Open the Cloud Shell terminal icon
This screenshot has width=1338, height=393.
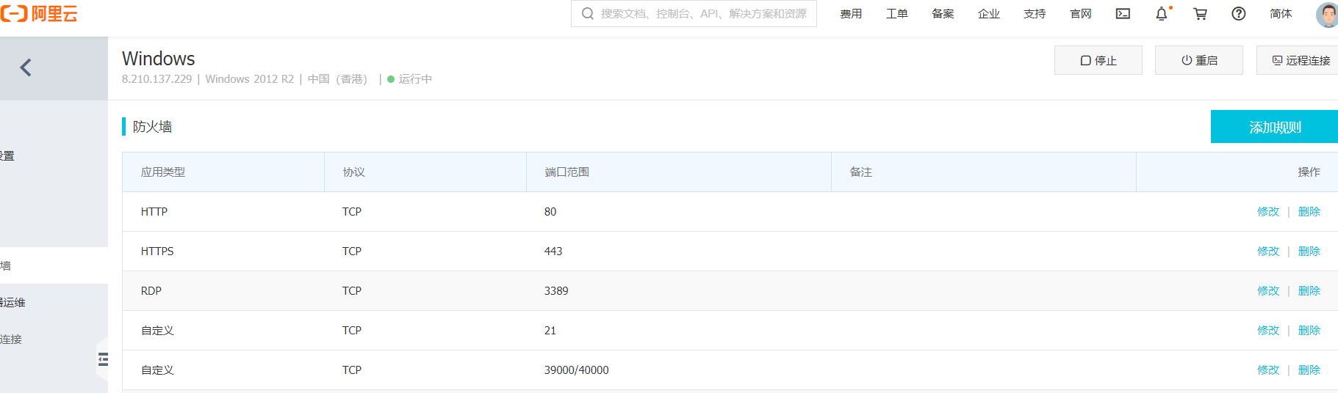pos(1123,14)
